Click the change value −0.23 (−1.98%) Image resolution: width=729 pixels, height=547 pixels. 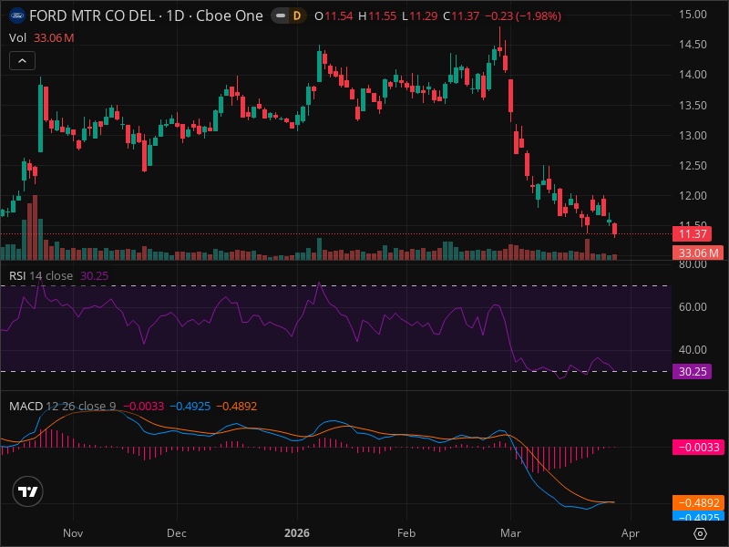(523, 16)
